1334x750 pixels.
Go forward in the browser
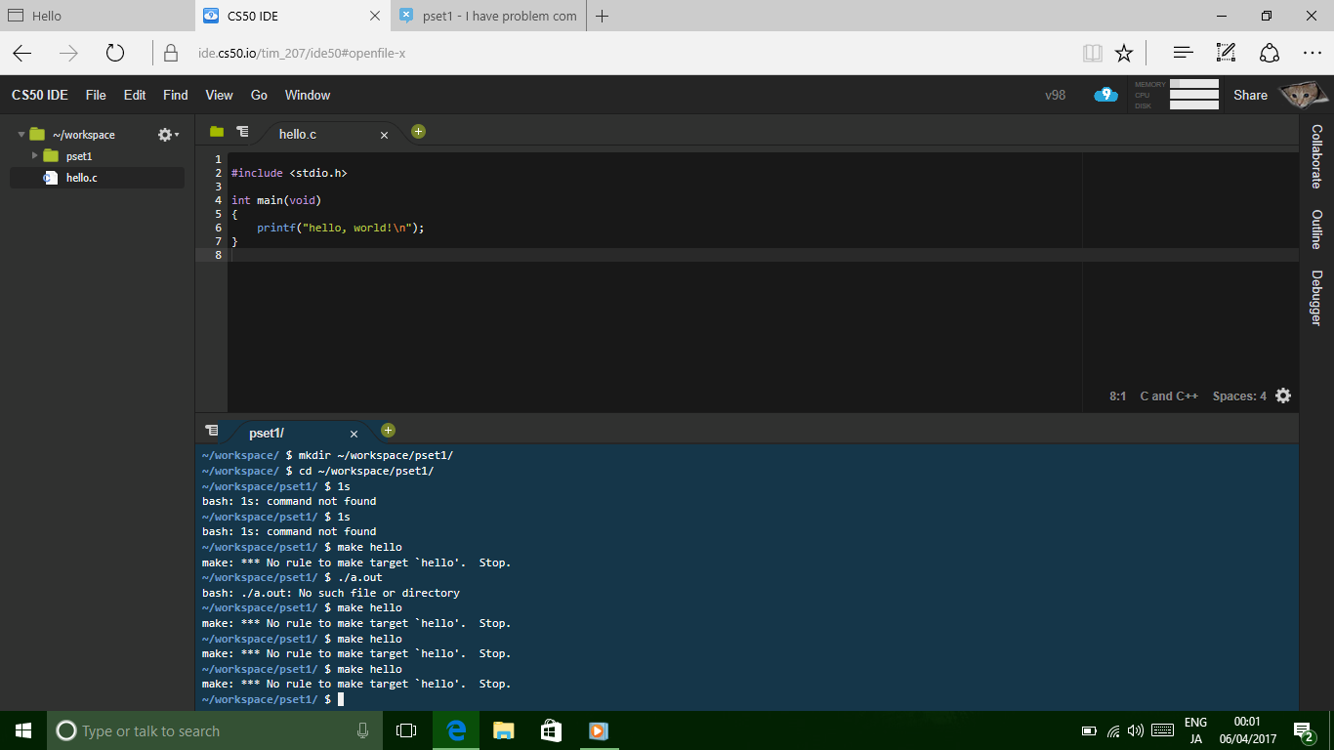[68, 53]
